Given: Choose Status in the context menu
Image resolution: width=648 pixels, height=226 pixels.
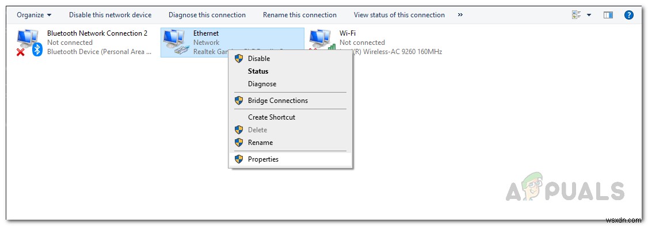Looking at the screenshot, I should coord(291,71).
